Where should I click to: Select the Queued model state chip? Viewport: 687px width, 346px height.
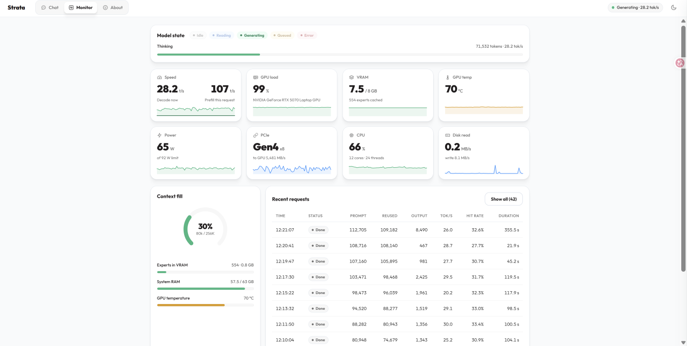pos(282,35)
